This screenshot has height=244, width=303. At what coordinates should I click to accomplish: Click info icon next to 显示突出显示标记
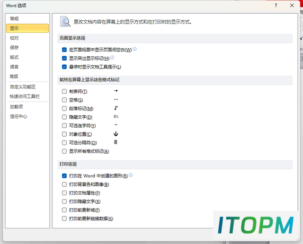(x=112, y=58)
